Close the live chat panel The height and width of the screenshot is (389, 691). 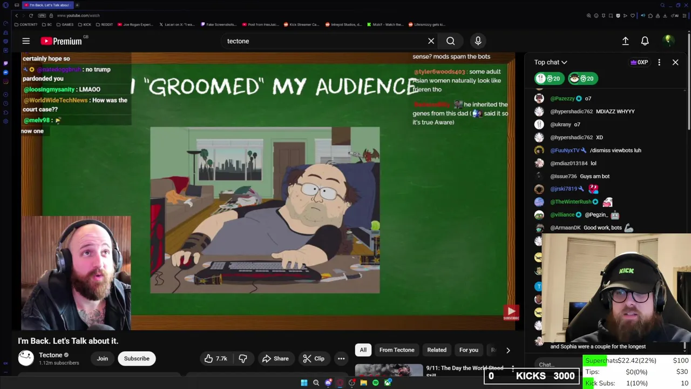pos(675,62)
